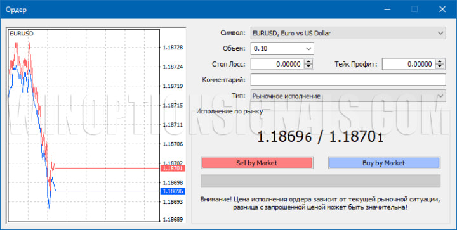Click the Sell by Market button
The height and width of the screenshot is (230, 457).
point(257,163)
